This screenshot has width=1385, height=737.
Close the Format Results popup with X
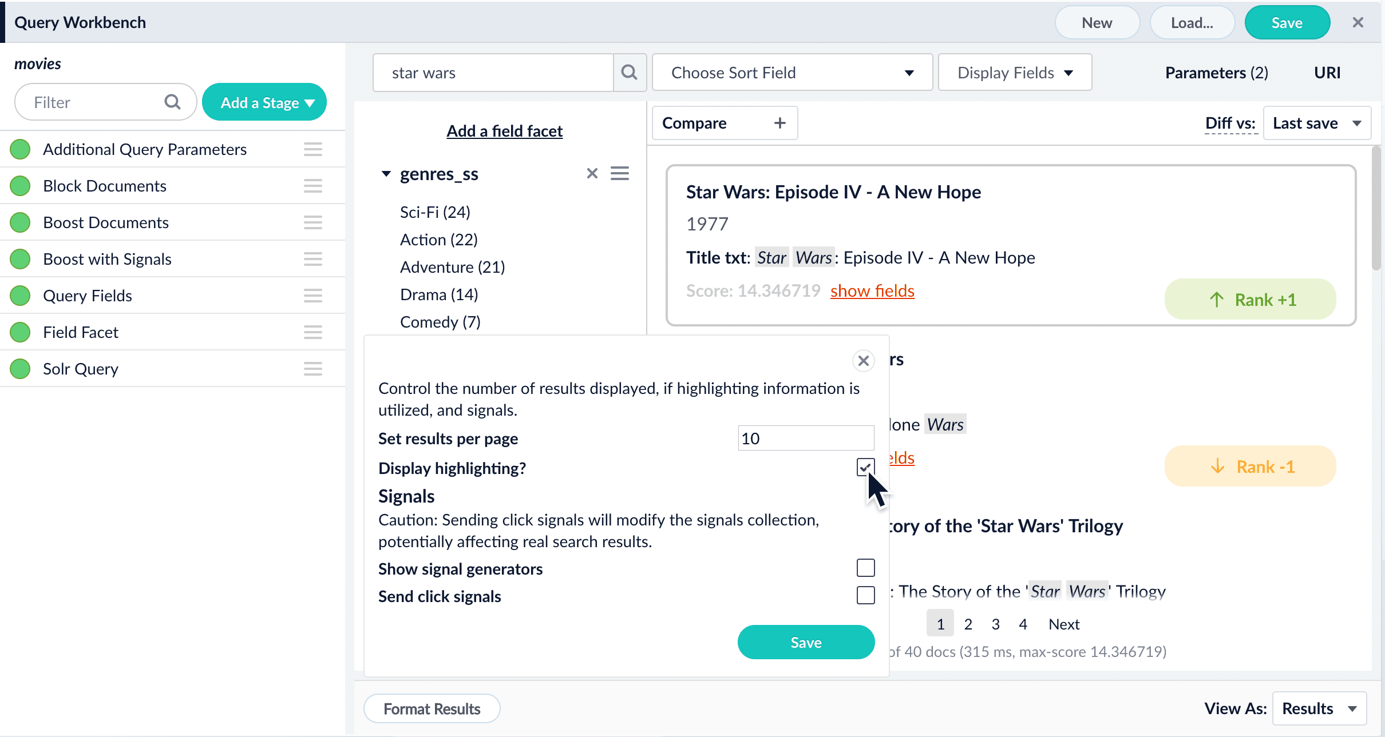tap(863, 361)
